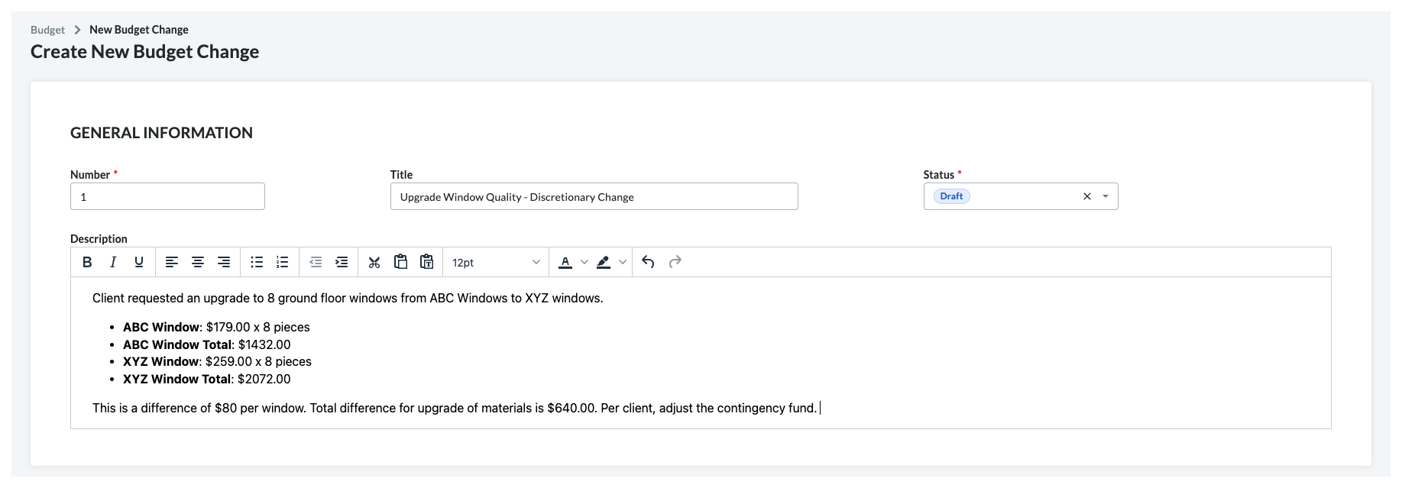This screenshot has height=488, width=1402.
Task: Center align the description text
Action: (198, 262)
